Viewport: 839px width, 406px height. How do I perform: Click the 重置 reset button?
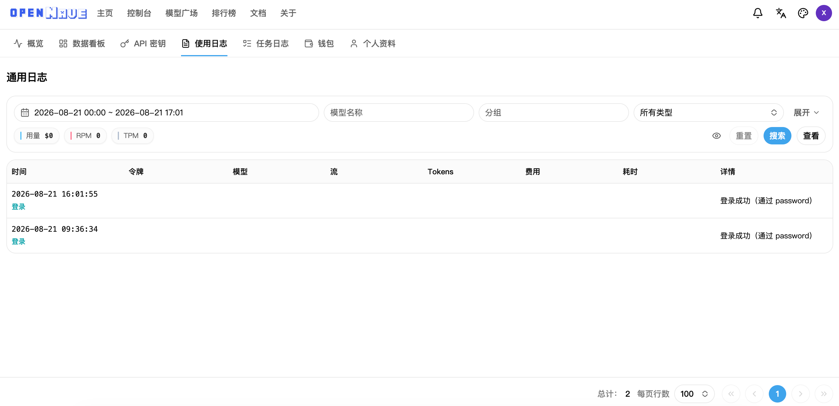click(744, 136)
